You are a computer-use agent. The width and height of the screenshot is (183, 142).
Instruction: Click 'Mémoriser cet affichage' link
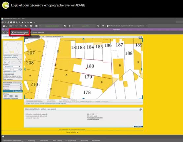pyautogui.click(x=11, y=98)
